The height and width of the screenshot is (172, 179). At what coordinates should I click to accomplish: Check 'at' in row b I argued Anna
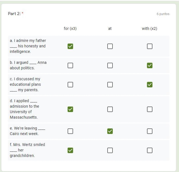(x=110, y=65)
